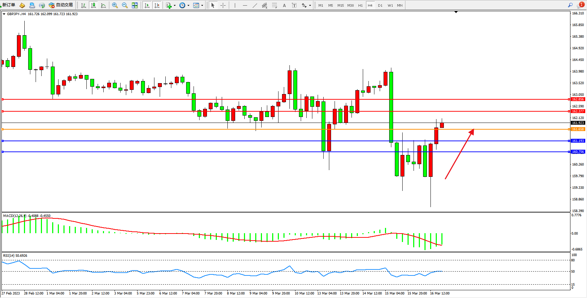Open the search magnifier at top right
587x298 pixels.
point(570,5)
